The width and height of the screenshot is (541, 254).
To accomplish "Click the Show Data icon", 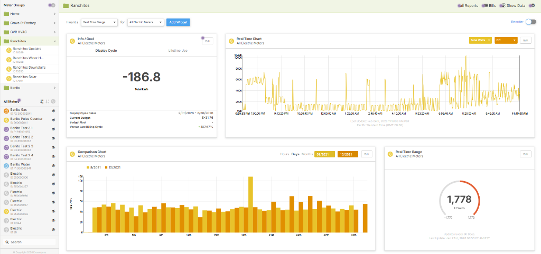I will point(503,5).
